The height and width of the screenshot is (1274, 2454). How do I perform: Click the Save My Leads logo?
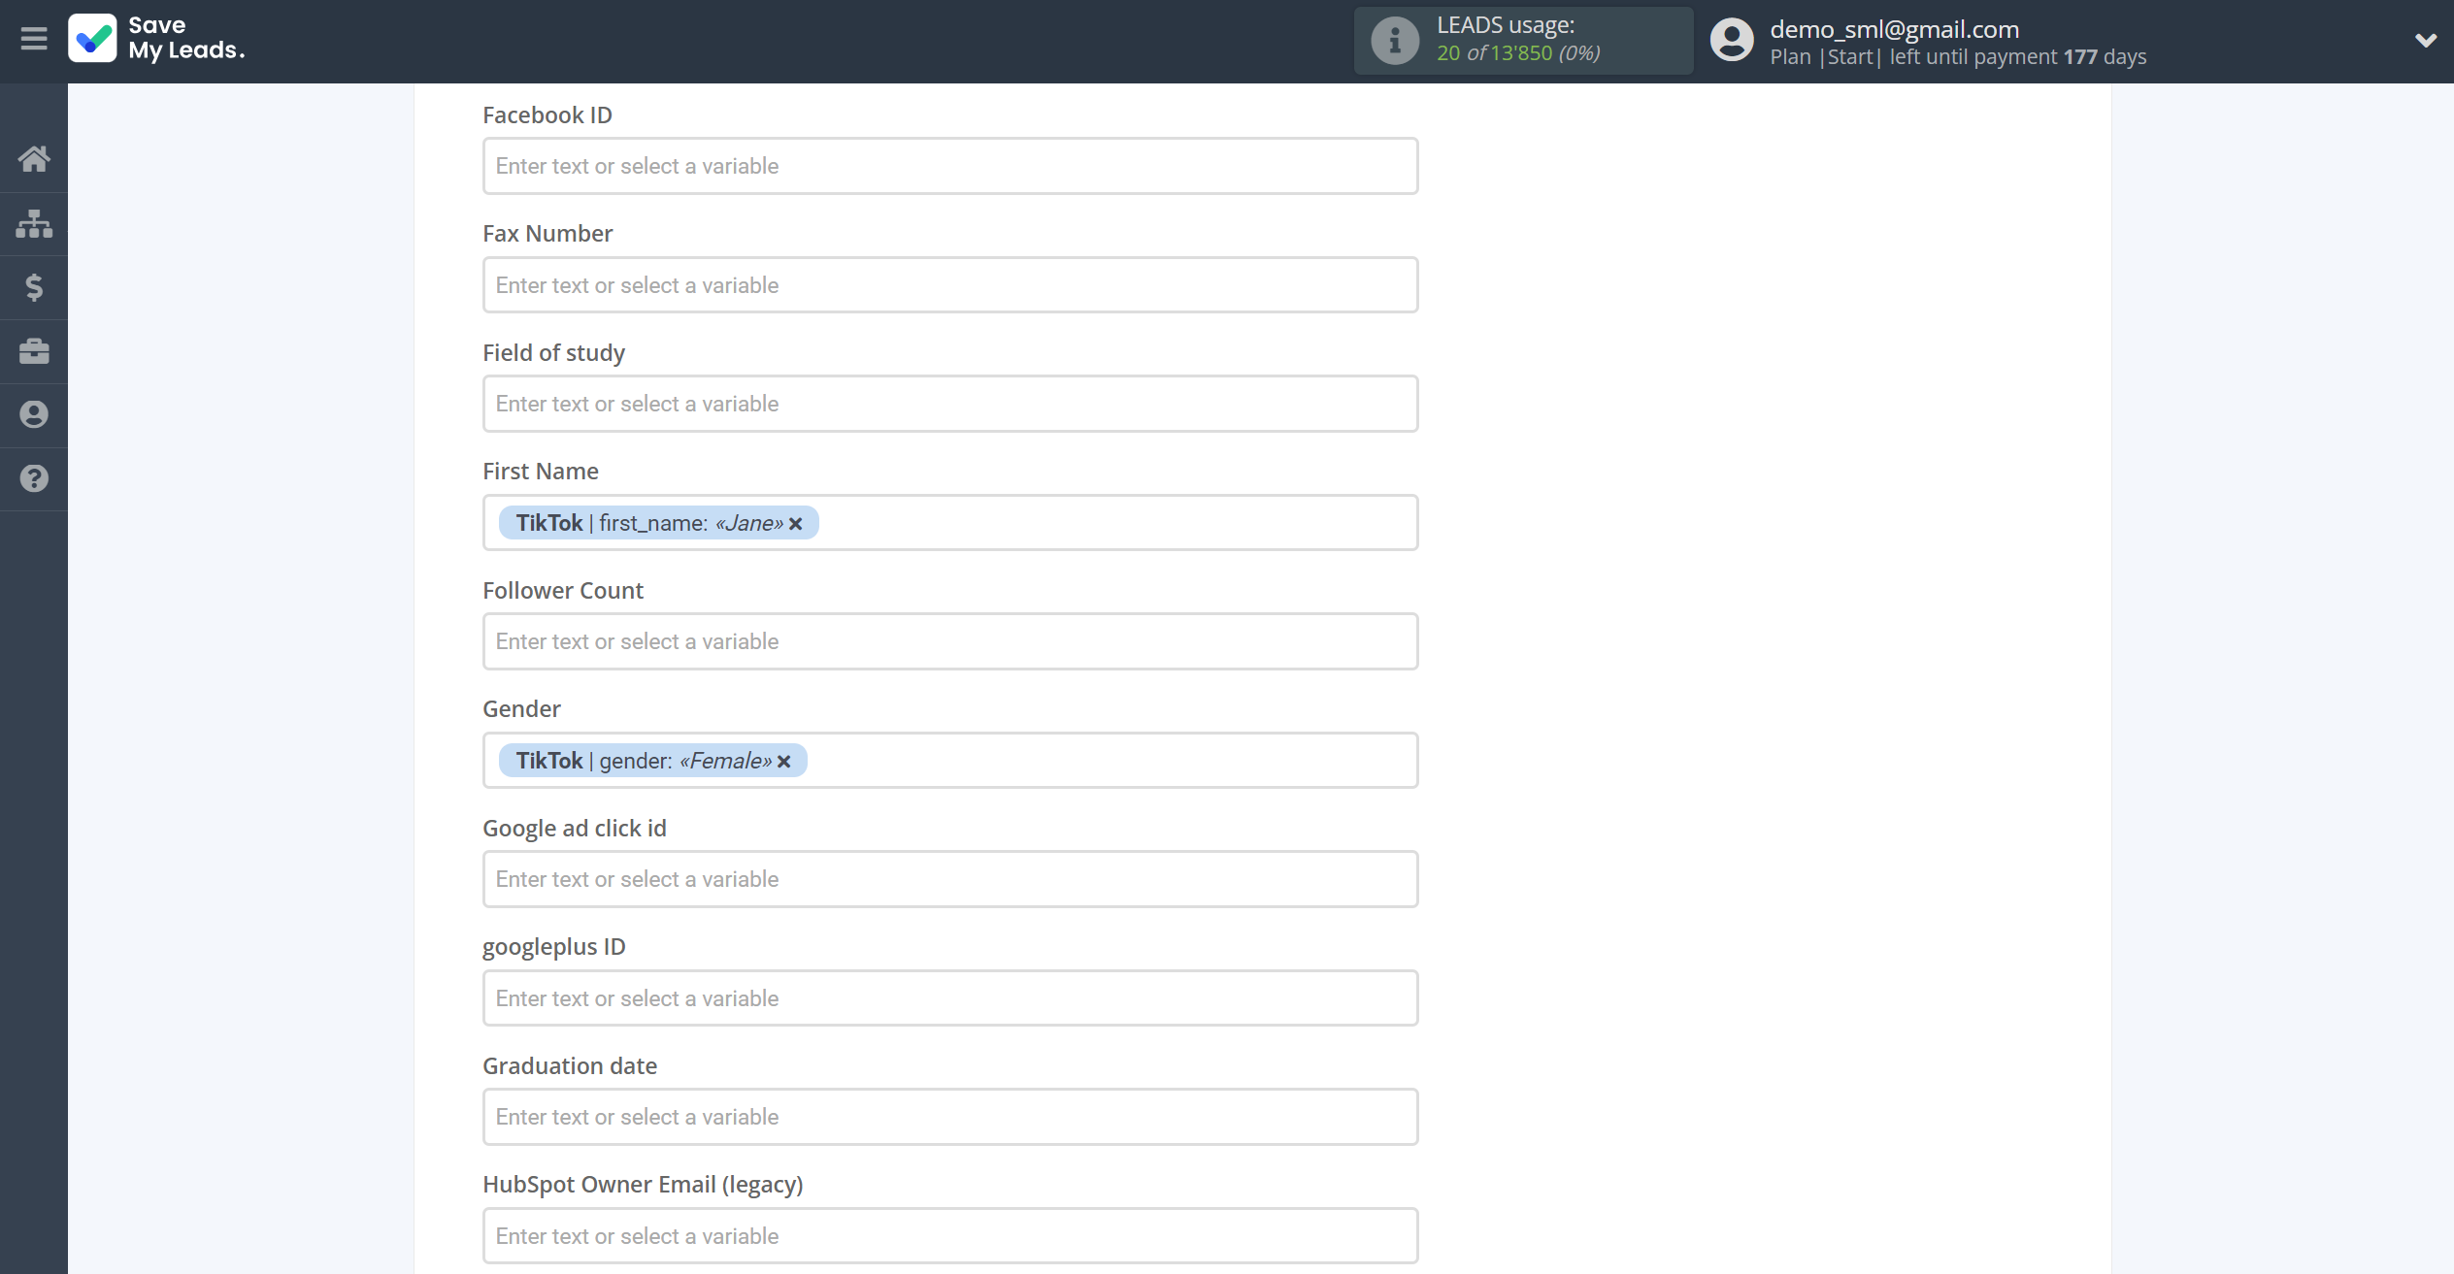pyautogui.click(x=156, y=39)
